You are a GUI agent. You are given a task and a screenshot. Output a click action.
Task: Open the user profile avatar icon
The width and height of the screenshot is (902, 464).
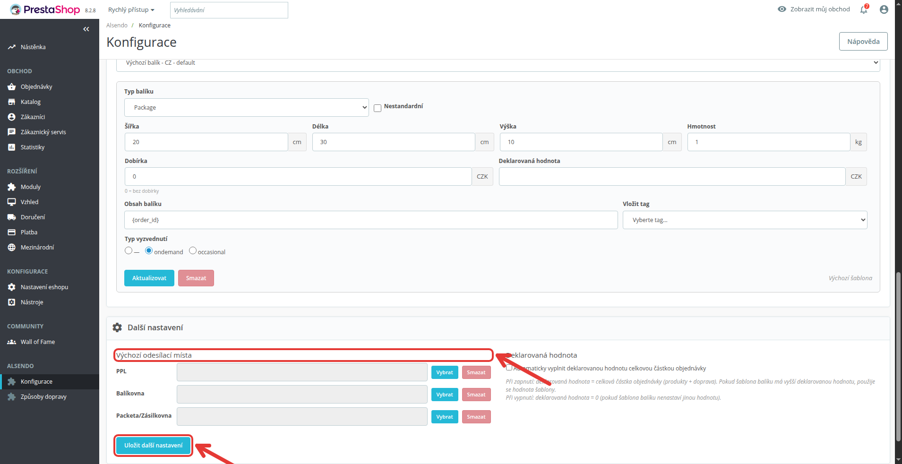pos(884,9)
